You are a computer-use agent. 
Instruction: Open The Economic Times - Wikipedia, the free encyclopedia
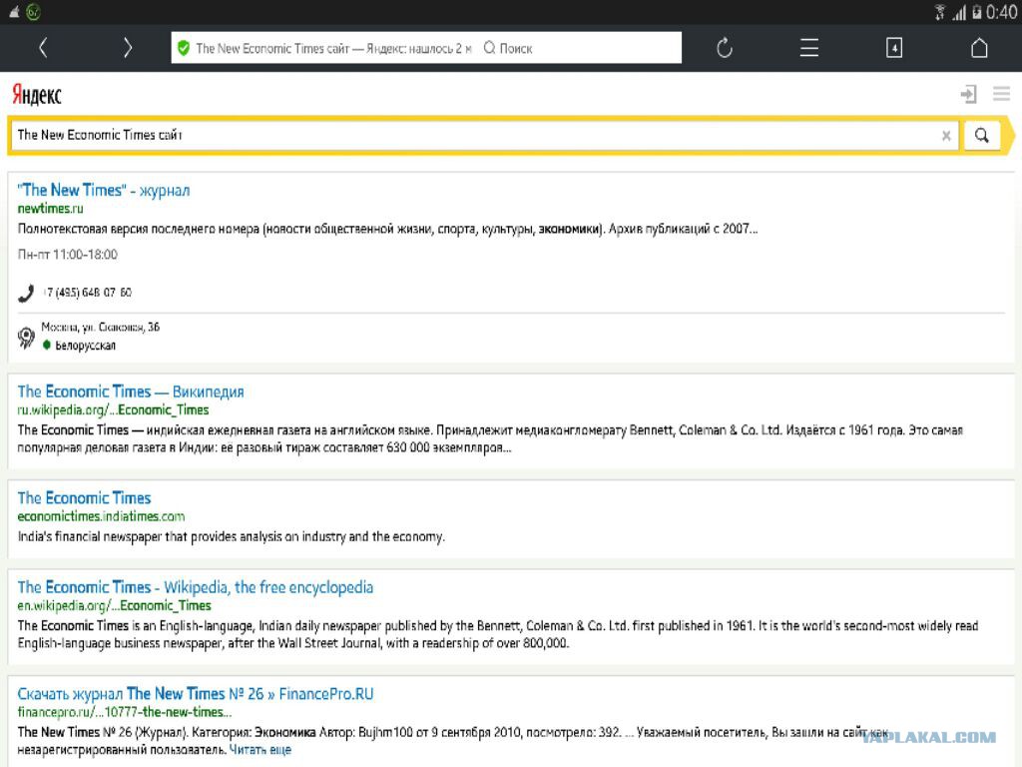click(x=195, y=587)
